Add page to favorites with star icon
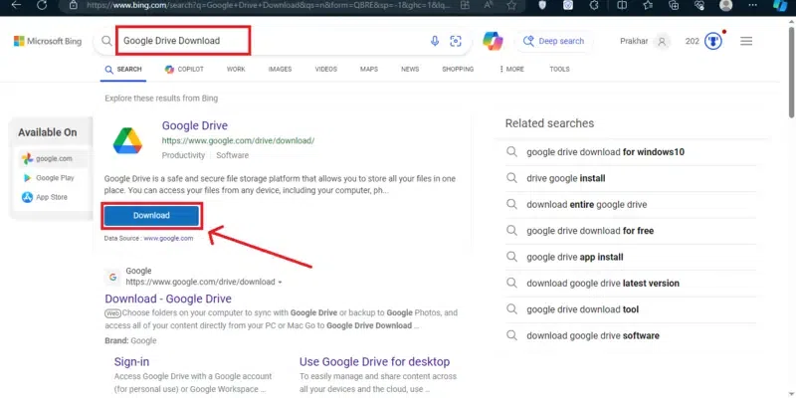 (x=511, y=5)
